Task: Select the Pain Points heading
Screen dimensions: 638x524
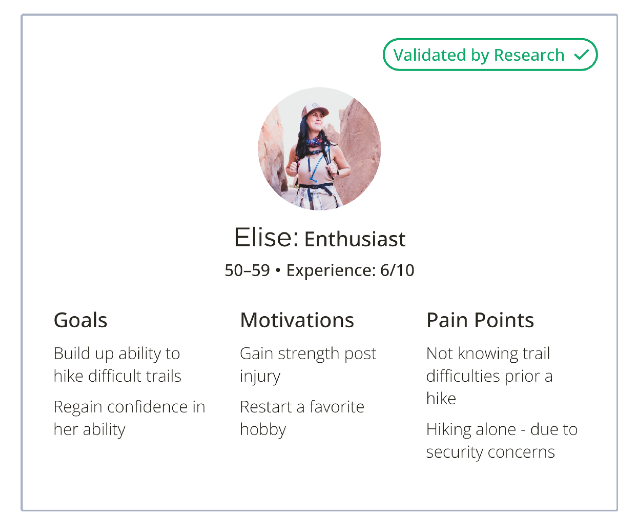Action: pos(480,320)
